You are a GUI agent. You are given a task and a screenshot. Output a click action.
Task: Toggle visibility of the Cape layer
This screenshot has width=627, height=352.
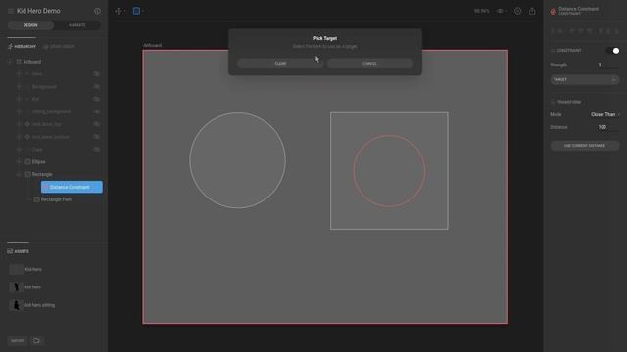coord(96,150)
